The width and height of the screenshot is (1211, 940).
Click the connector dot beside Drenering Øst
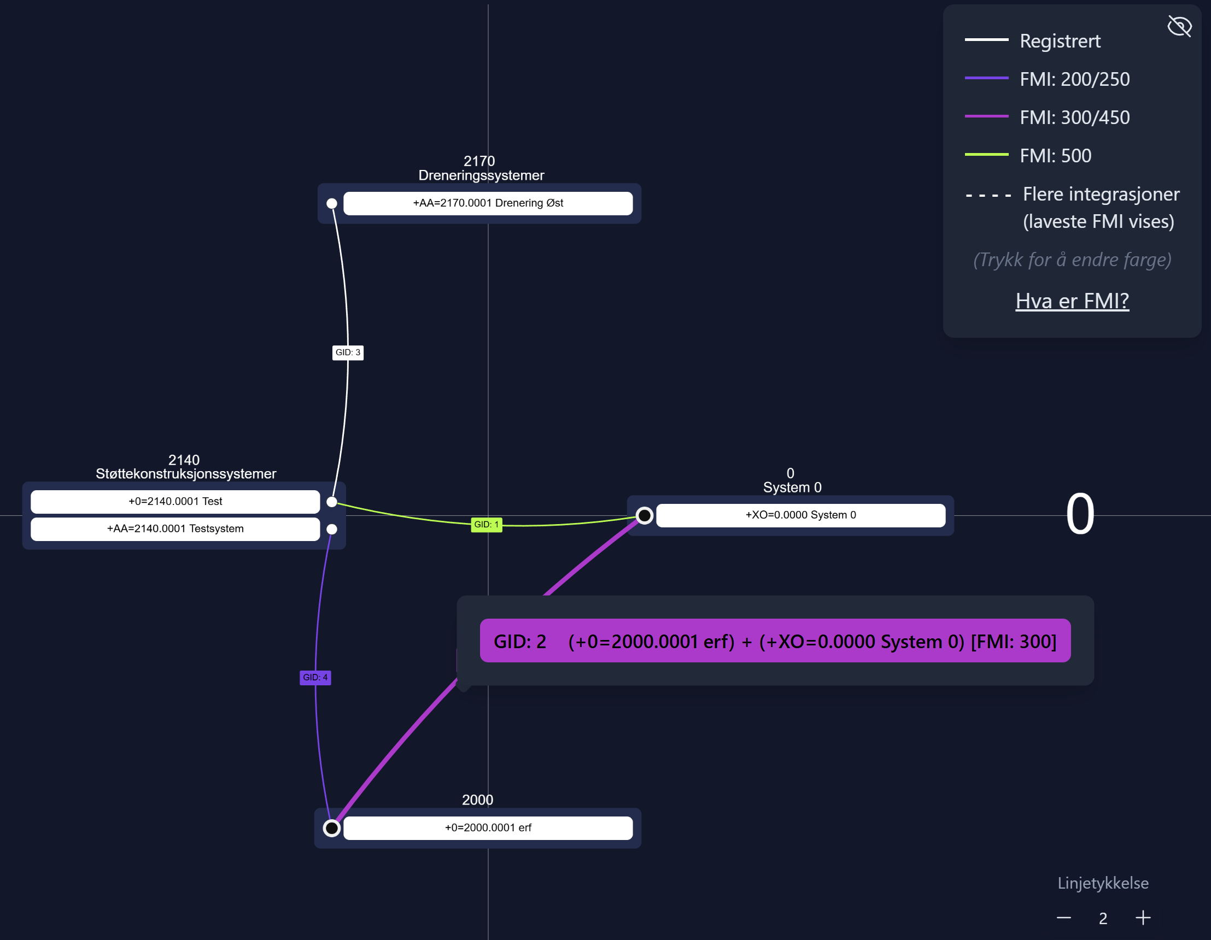(331, 203)
